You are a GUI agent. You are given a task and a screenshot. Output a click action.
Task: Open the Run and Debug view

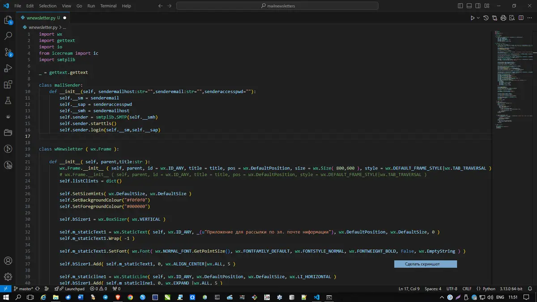click(8, 68)
